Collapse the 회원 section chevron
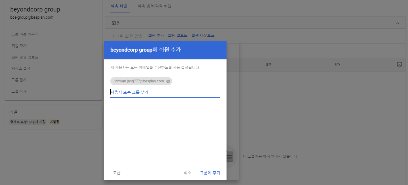The image size is (408, 185). (398, 23)
